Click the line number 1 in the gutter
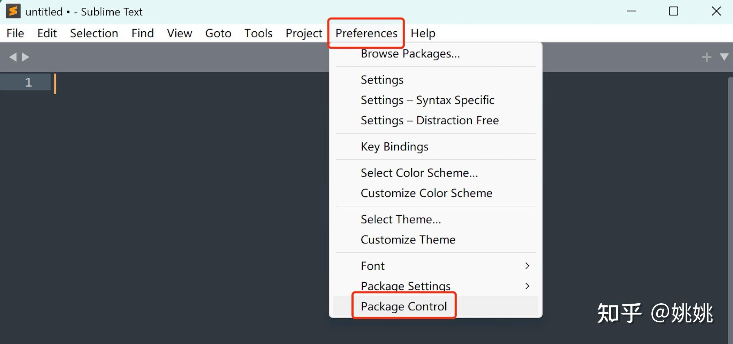 [29, 82]
